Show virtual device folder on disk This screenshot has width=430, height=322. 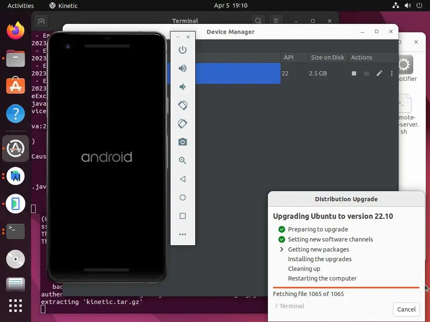(367, 73)
